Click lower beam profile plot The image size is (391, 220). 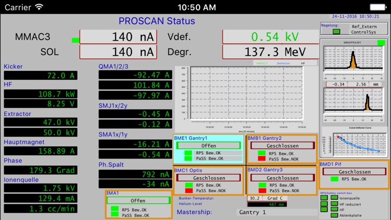pyautogui.click(x=353, y=100)
